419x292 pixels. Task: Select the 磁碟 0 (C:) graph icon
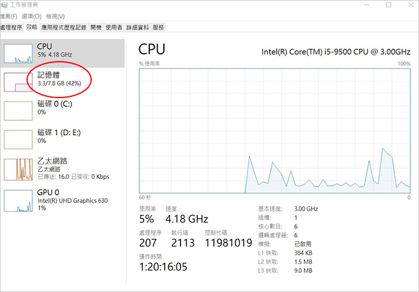tap(18, 111)
